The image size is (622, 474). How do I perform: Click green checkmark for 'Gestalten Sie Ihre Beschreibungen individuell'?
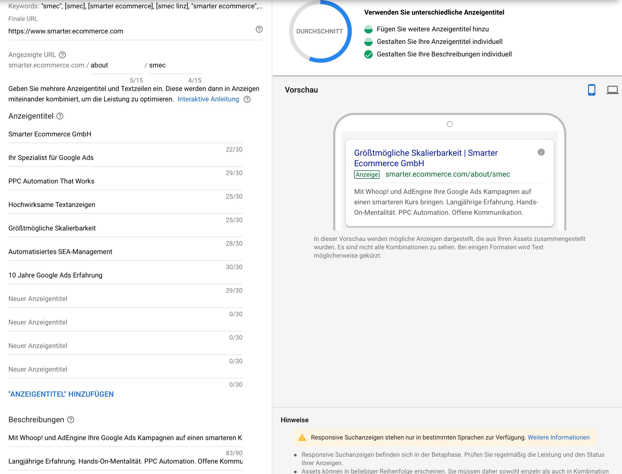pyautogui.click(x=368, y=54)
